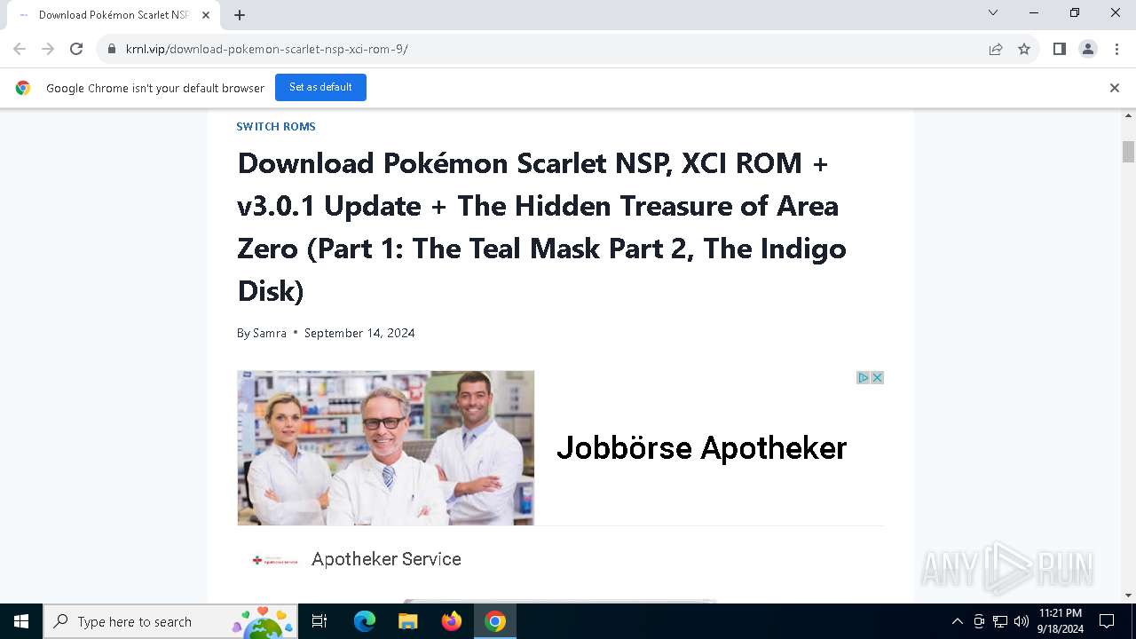Open File Explorer from taskbar

pyautogui.click(x=407, y=621)
